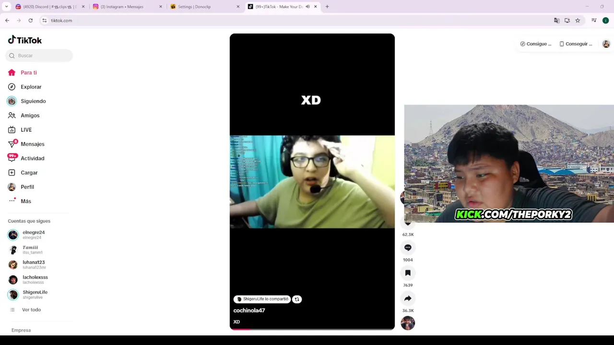Image resolution: width=614 pixels, height=345 pixels.
Task: Open the Siguiendo feed
Action: [33, 101]
